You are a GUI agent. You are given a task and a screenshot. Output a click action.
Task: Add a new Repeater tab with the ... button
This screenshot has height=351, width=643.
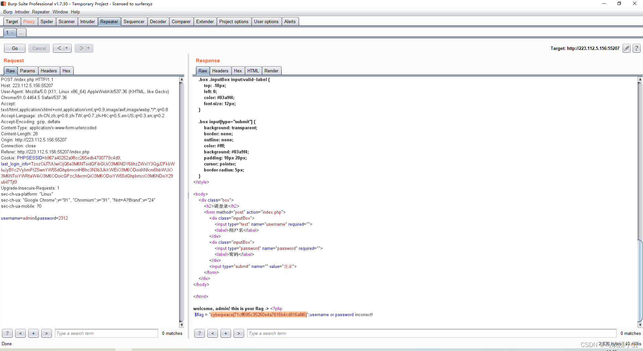21,33
